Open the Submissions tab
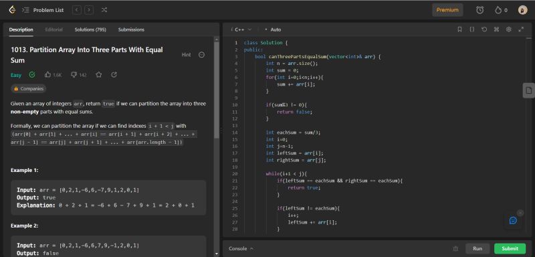Image resolution: width=535 pixels, height=257 pixels. point(131,29)
